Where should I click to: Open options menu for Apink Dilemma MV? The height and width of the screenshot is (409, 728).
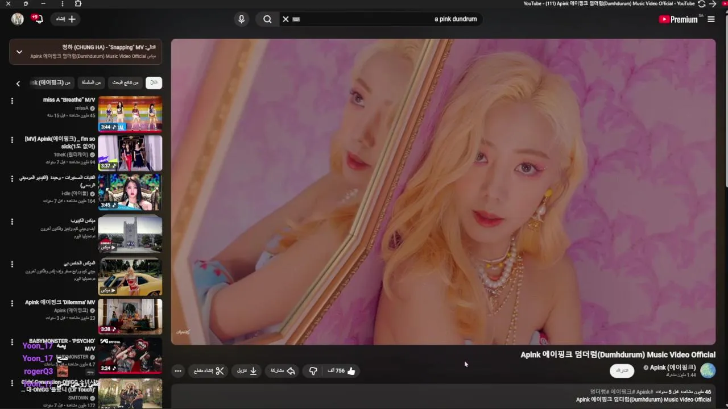[12, 303]
